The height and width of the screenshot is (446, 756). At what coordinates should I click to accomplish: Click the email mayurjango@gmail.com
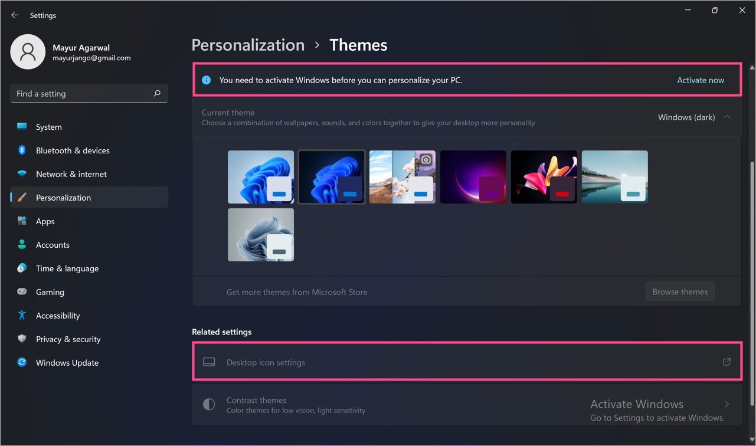91,58
